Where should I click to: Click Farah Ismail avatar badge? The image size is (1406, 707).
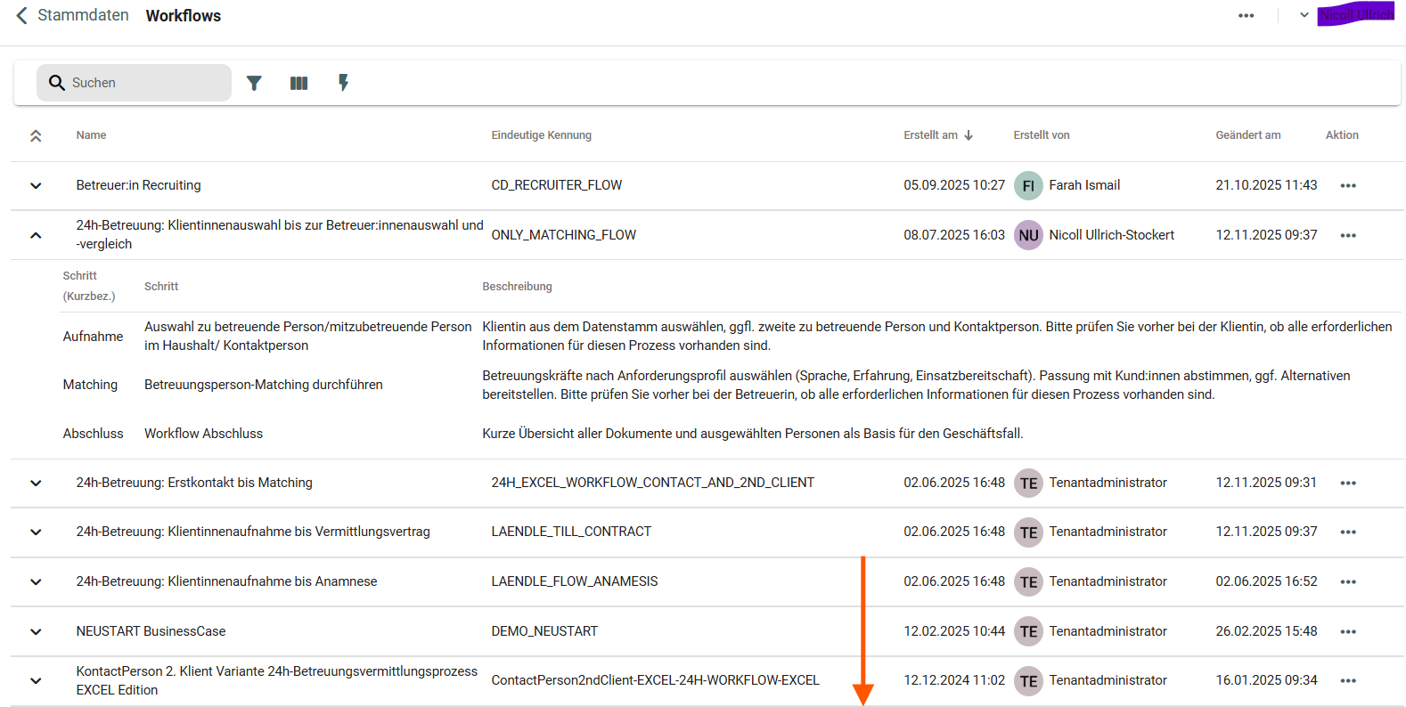[x=1028, y=185]
